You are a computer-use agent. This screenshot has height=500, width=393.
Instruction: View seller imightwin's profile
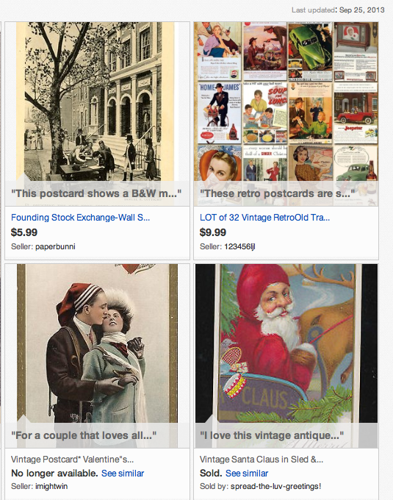[51, 486]
